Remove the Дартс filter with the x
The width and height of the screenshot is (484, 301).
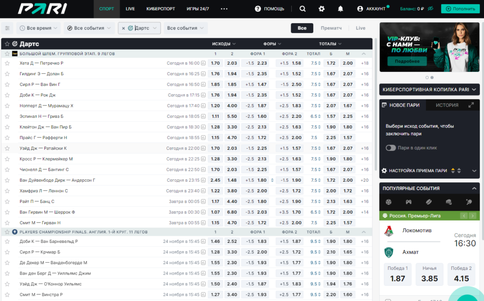[123, 28]
